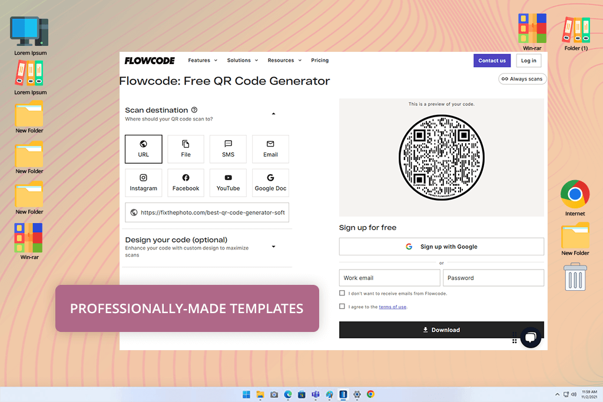Open the terms of use link

393,307
